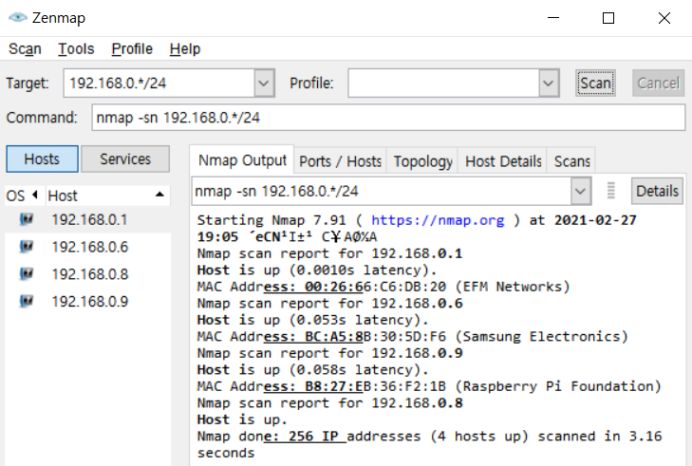Select host 192.168.0.6 in list
Image resolution: width=692 pixels, height=466 pixels.
click(88, 247)
